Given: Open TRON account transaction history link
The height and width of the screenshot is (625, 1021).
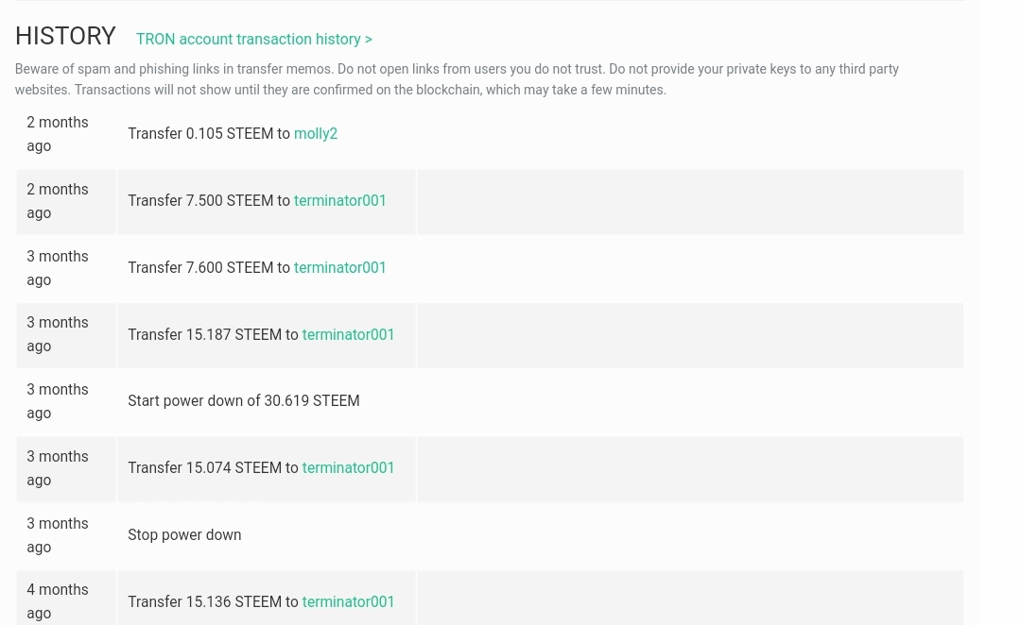Looking at the screenshot, I should [x=253, y=39].
